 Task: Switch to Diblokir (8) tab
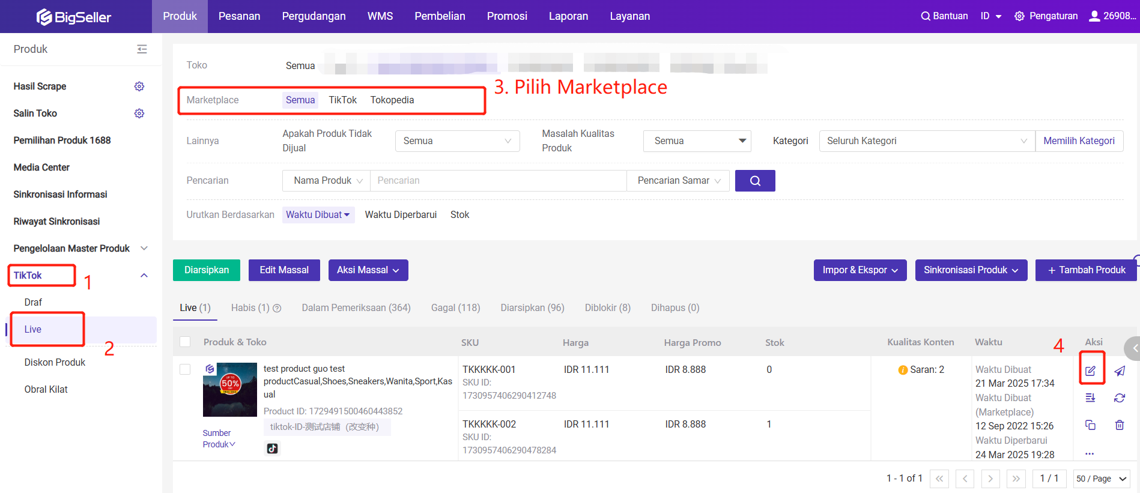click(x=608, y=308)
